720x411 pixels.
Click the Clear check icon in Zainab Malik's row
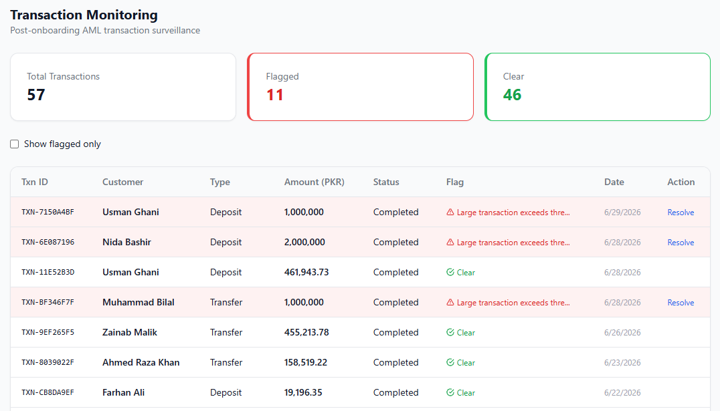(450, 332)
